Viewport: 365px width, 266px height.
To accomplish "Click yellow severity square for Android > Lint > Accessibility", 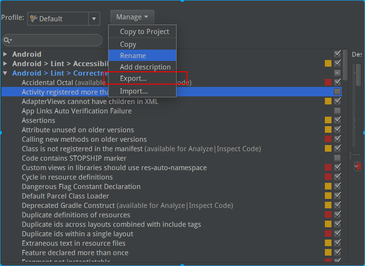I will click(x=328, y=64).
